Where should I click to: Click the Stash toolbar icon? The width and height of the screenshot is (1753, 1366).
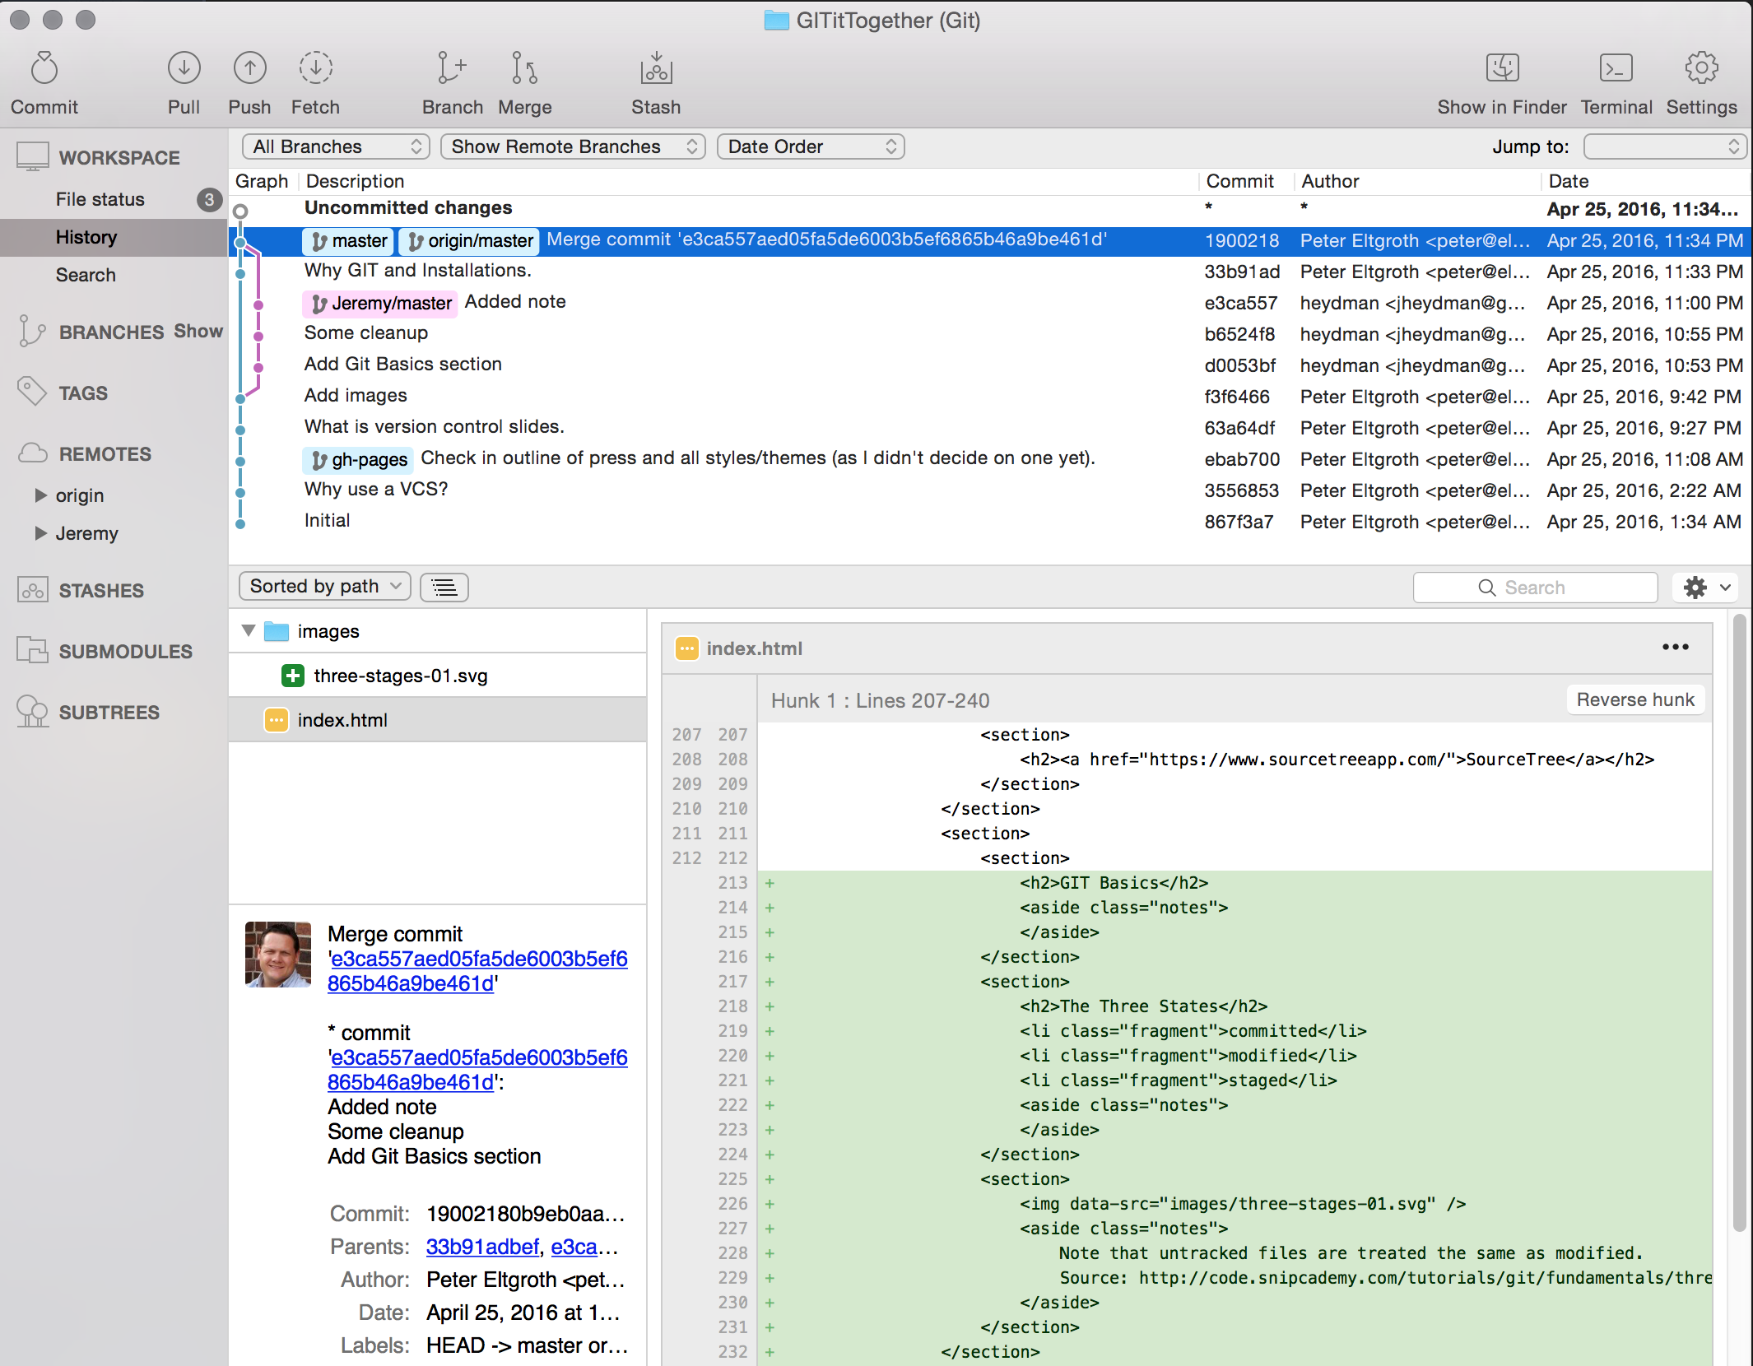tap(656, 69)
